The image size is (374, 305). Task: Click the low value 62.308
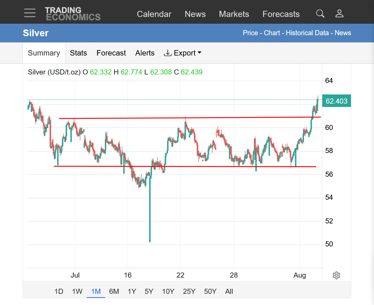[x=161, y=72]
